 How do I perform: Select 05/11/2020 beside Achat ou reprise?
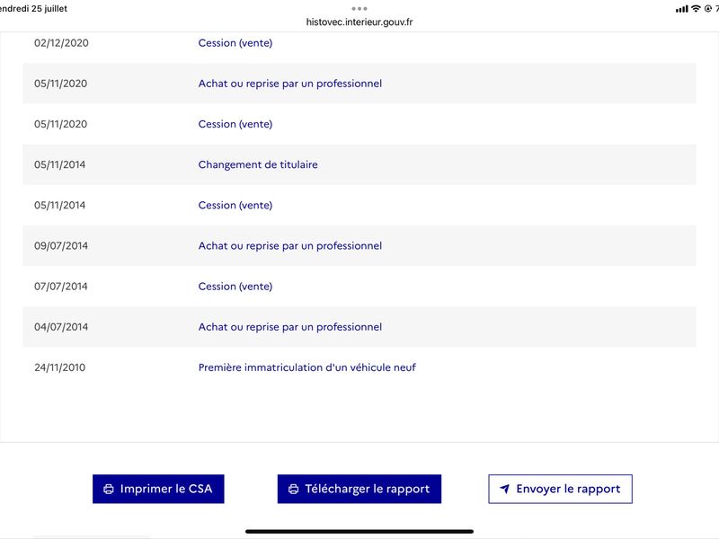point(60,84)
